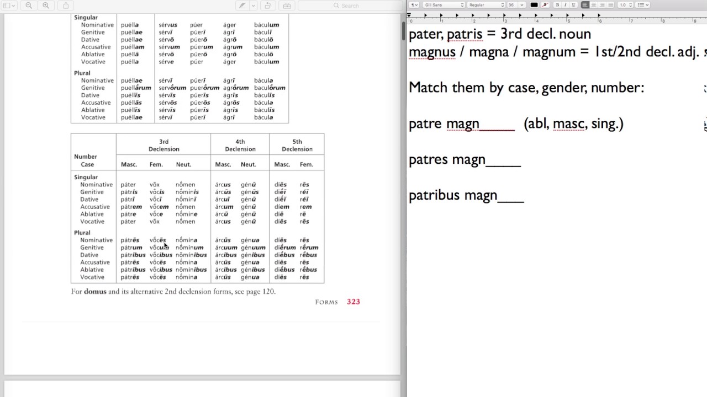Align text right in TextEdit

click(602, 5)
